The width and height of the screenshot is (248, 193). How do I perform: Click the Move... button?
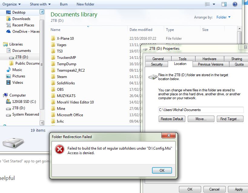pyautogui.click(x=201, y=119)
